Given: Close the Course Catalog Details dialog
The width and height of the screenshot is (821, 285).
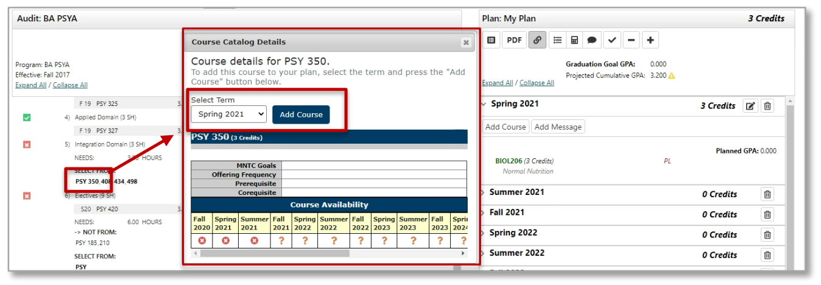Looking at the screenshot, I should click(x=466, y=43).
